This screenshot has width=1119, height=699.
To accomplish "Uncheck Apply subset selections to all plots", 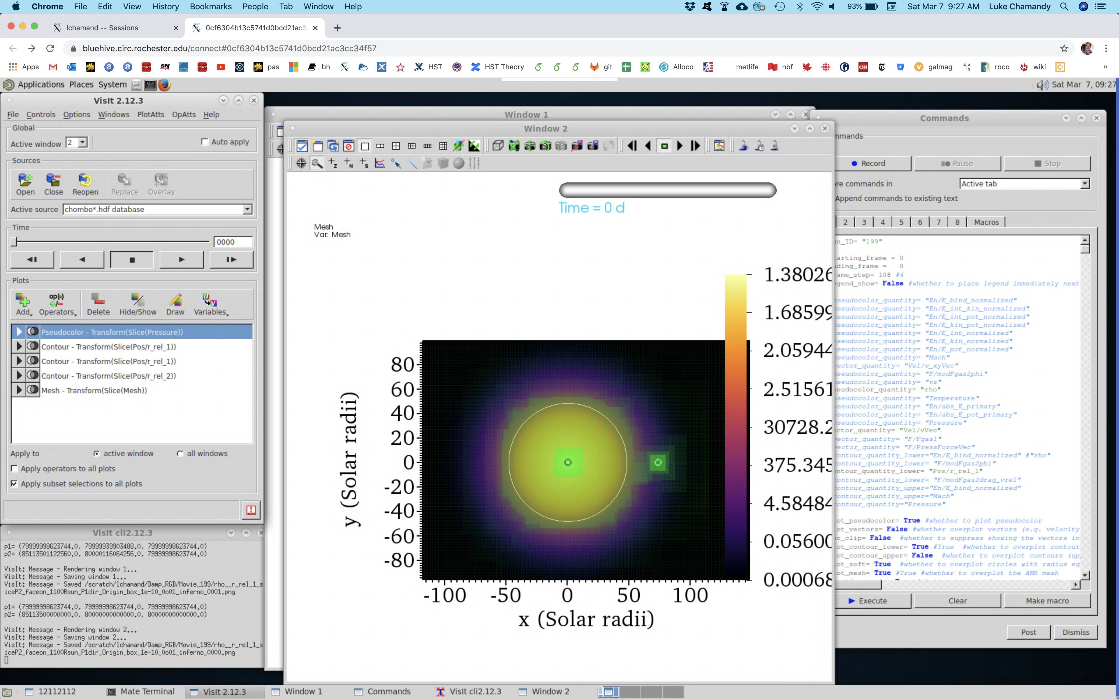I will (x=14, y=483).
